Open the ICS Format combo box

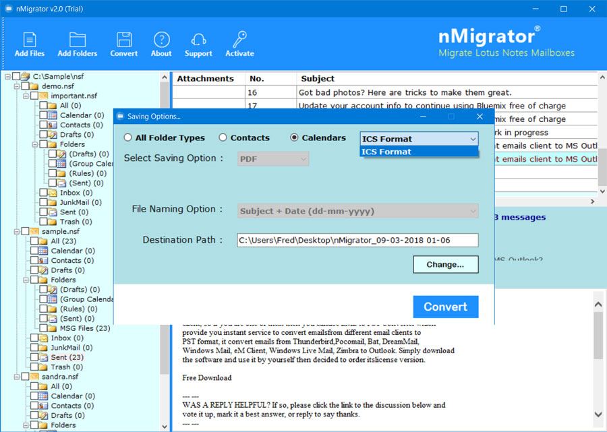420,139
